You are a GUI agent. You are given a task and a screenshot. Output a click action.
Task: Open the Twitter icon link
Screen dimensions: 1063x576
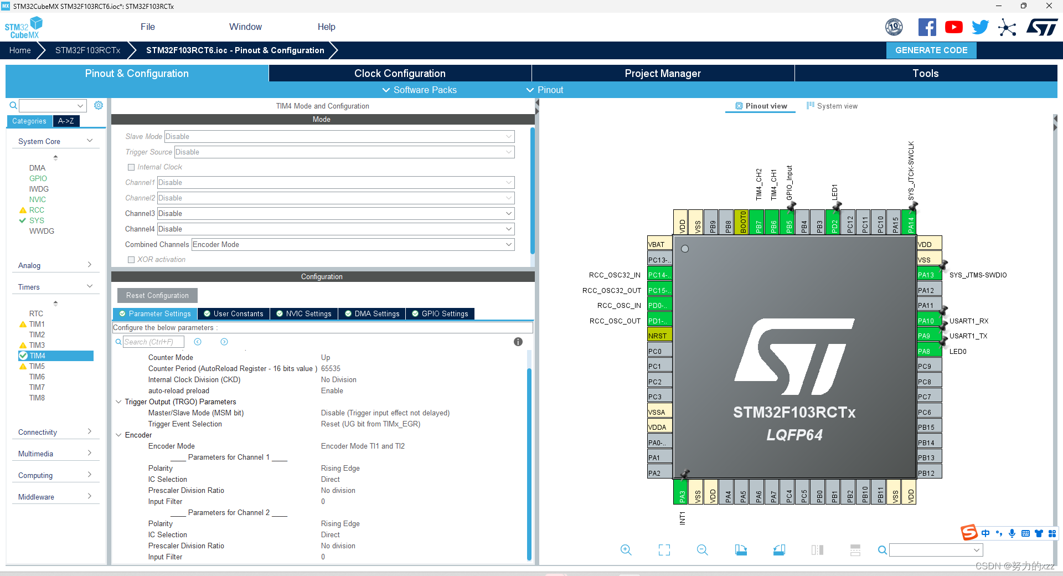pos(981,27)
